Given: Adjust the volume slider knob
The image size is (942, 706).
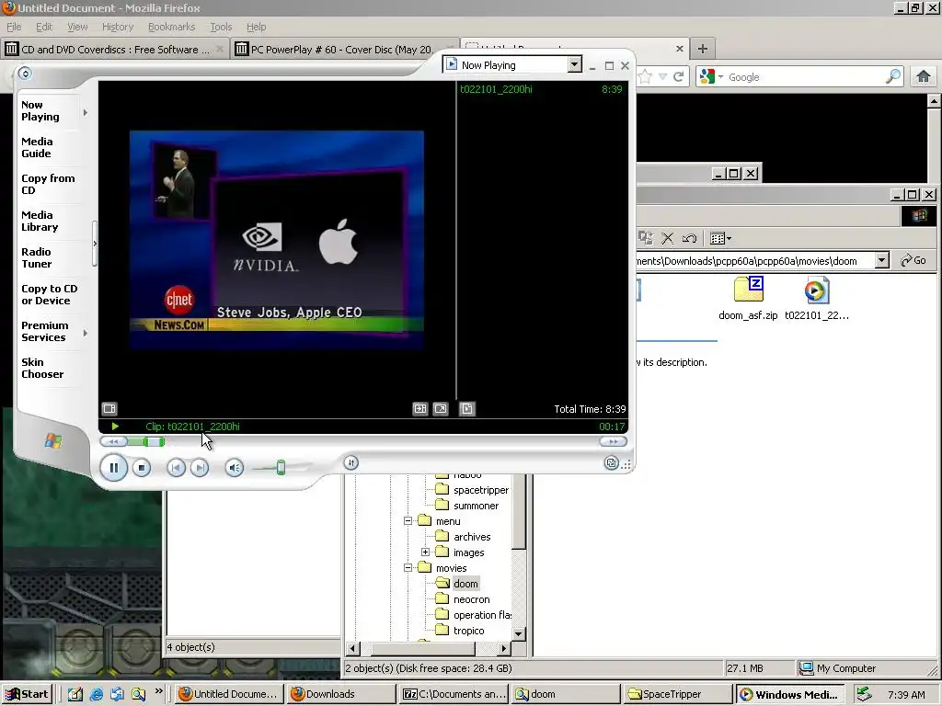Looking at the screenshot, I should [281, 468].
